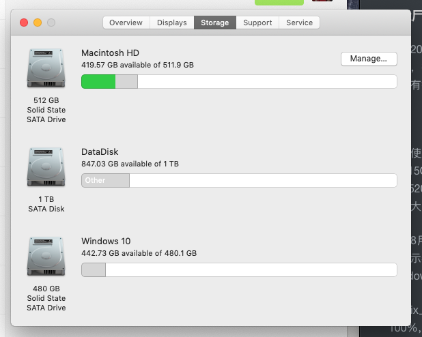Screen dimensions: 422x337
Task: Click the 480 GB Solid State SATA Drive label
Action: click(46, 298)
